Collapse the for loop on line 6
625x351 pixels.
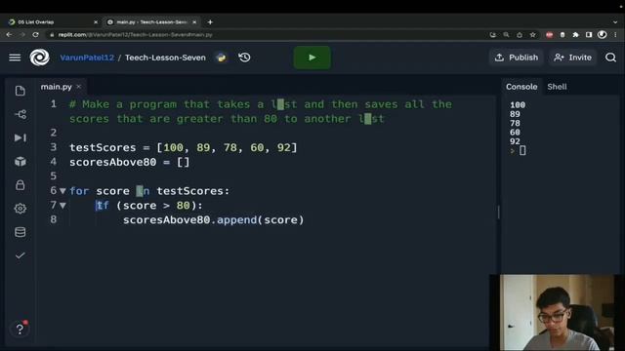62,191
